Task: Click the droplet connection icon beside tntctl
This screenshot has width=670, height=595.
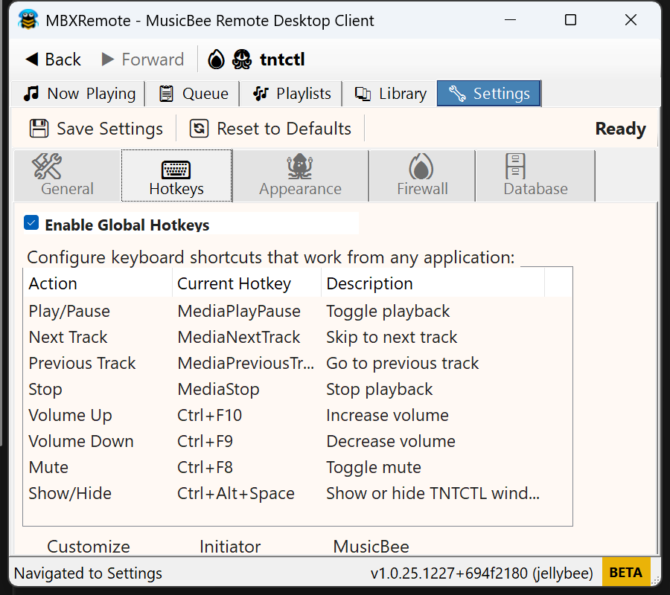Action: 215,59
